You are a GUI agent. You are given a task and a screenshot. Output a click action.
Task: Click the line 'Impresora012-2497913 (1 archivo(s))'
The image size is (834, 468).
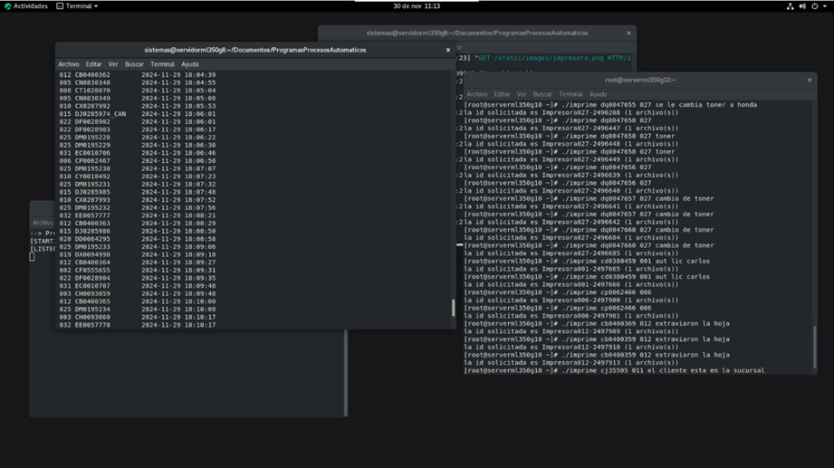pyautogui.click(x=610, y=363)
